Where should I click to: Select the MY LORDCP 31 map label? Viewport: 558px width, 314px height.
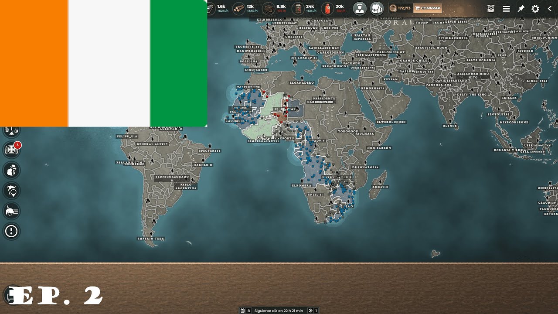coord(304,58)
